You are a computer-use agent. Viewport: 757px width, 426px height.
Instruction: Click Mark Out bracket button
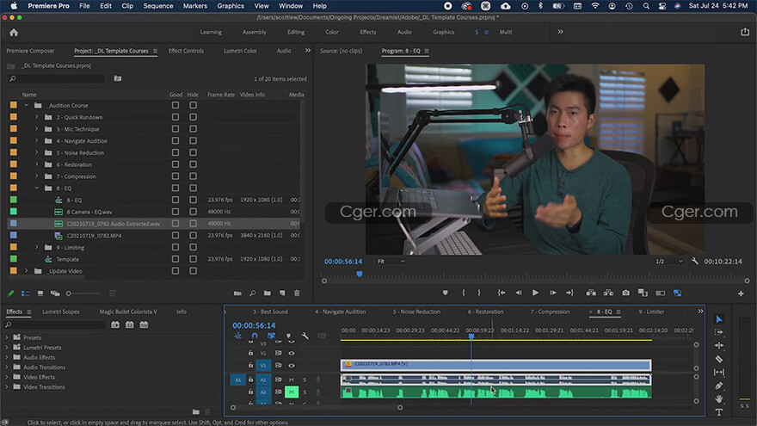click(x=479, y=293)
